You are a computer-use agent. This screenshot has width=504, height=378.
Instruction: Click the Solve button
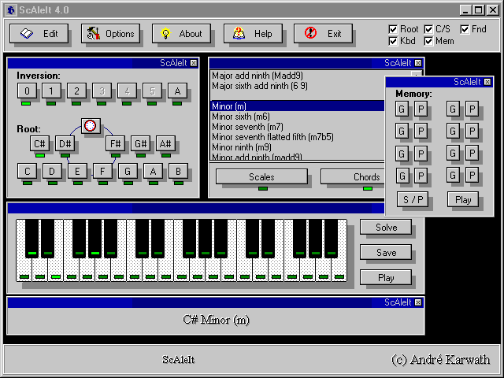(386, 228)
